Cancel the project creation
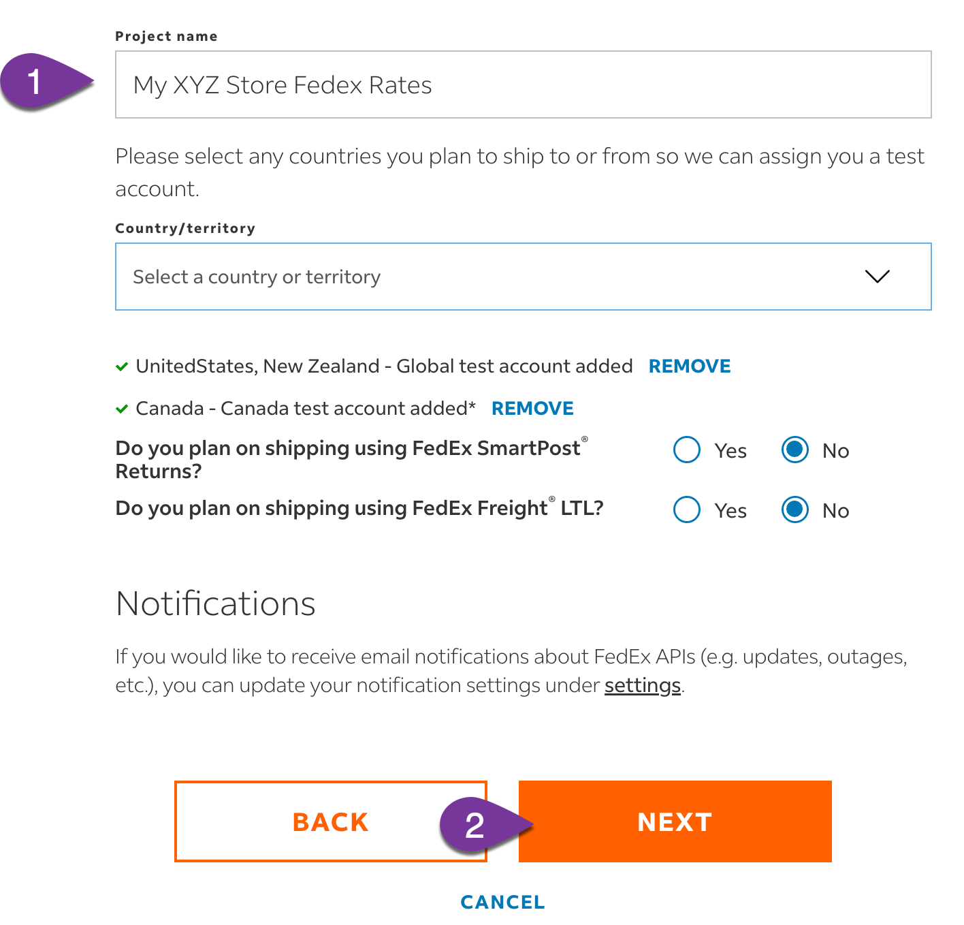The height and width of the screenshot is (925, 964). [502, 903]
